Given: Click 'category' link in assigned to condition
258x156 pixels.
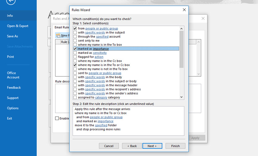Looking at the screenshot, I should tap(101, 97).
